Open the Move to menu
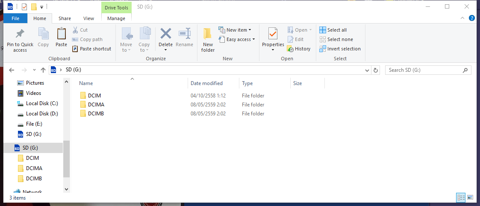The image size is (480, 206). click(x=126, y=40)
